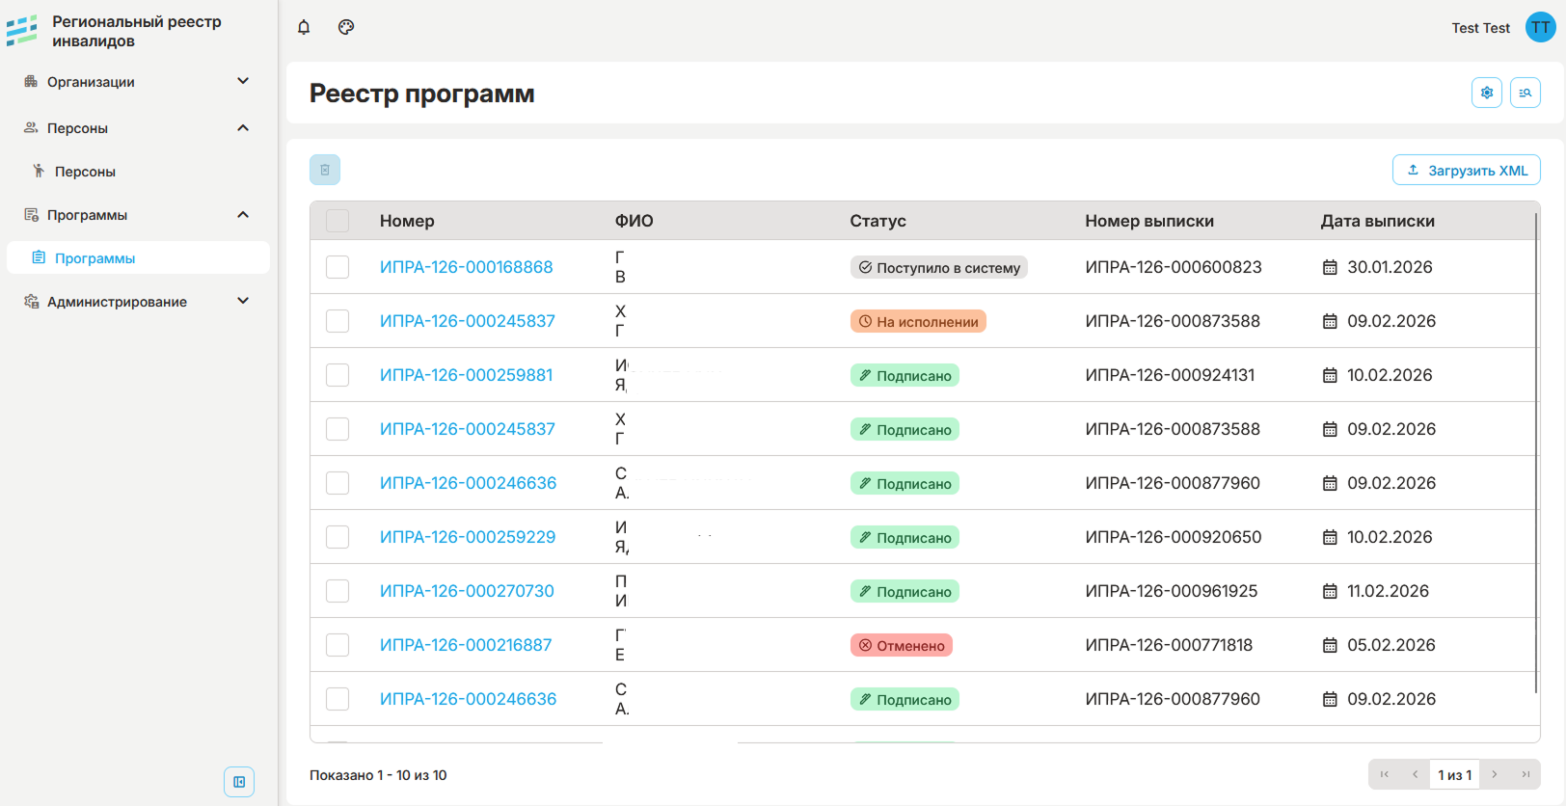The image size is (1566, 806).
Task: Click calendar icon beside 30.01.2026
Action: coord(1330,267)
